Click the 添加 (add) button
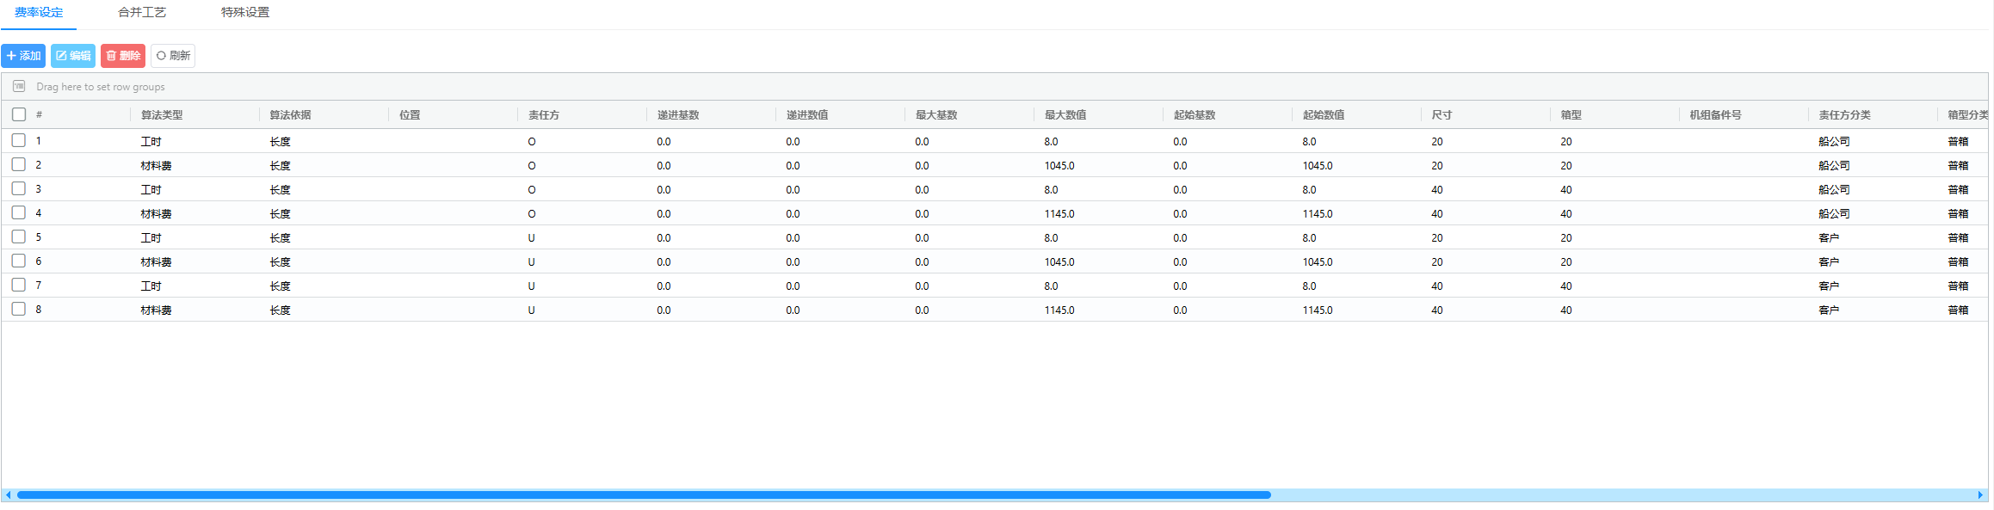1994x510 pixels. click(23, 56)
